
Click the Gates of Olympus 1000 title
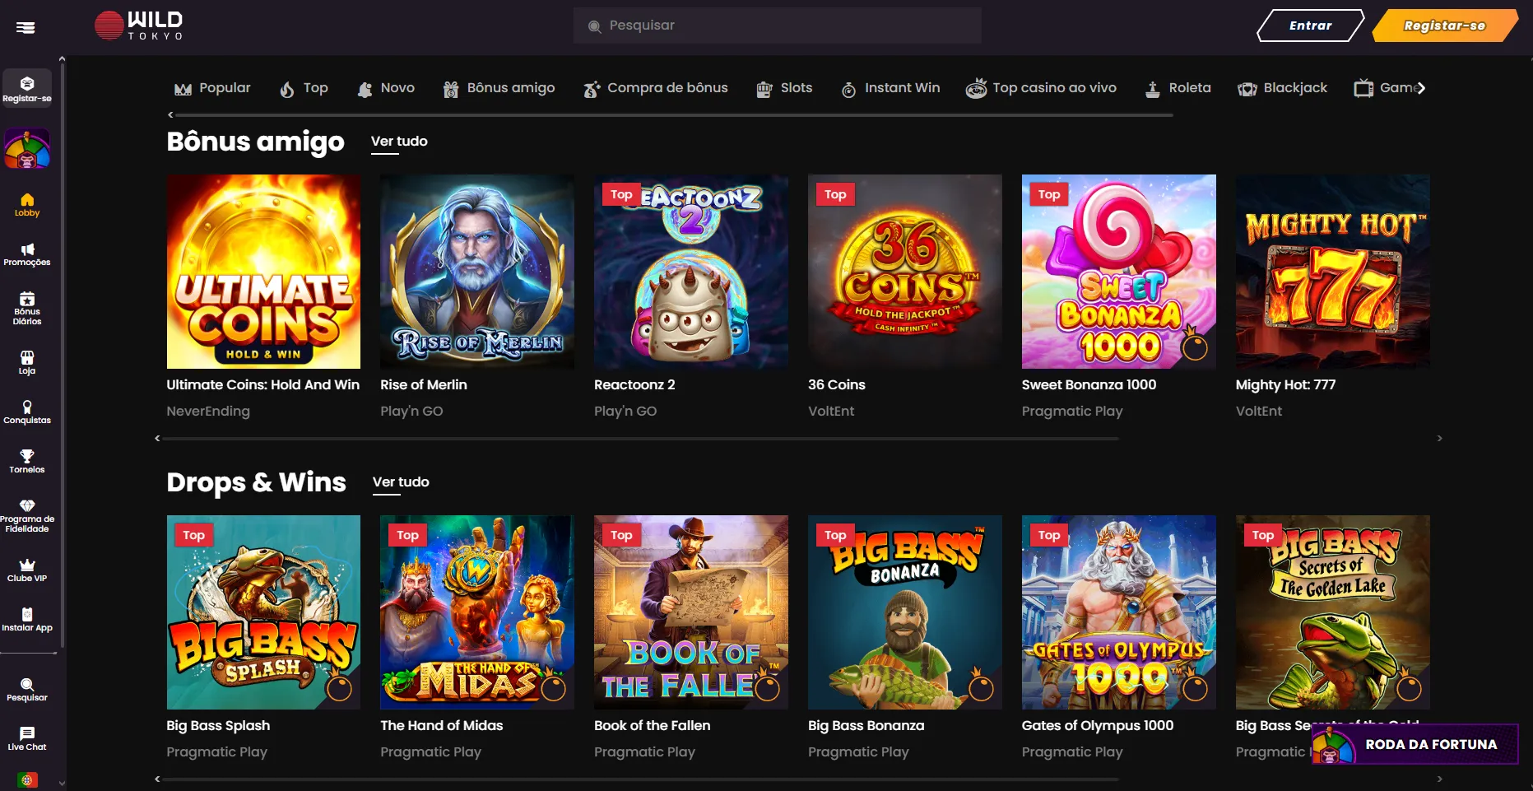click(x=1098, y=726)
